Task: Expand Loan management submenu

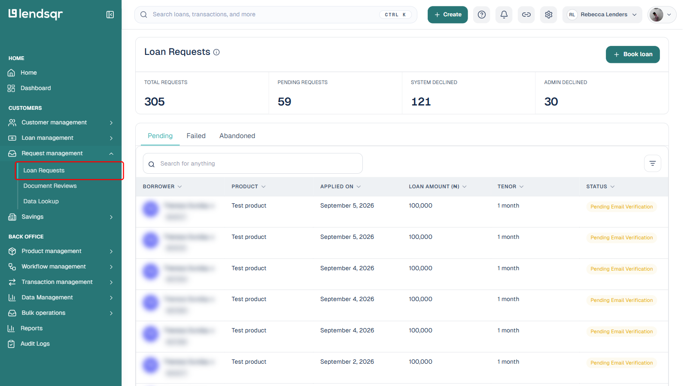Action: pyautogui.click(x=111, y=138)
